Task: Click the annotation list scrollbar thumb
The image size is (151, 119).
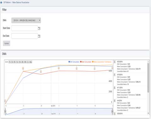Action: (x=148, y=78)
